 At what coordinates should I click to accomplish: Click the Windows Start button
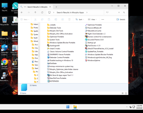(68, 107)
